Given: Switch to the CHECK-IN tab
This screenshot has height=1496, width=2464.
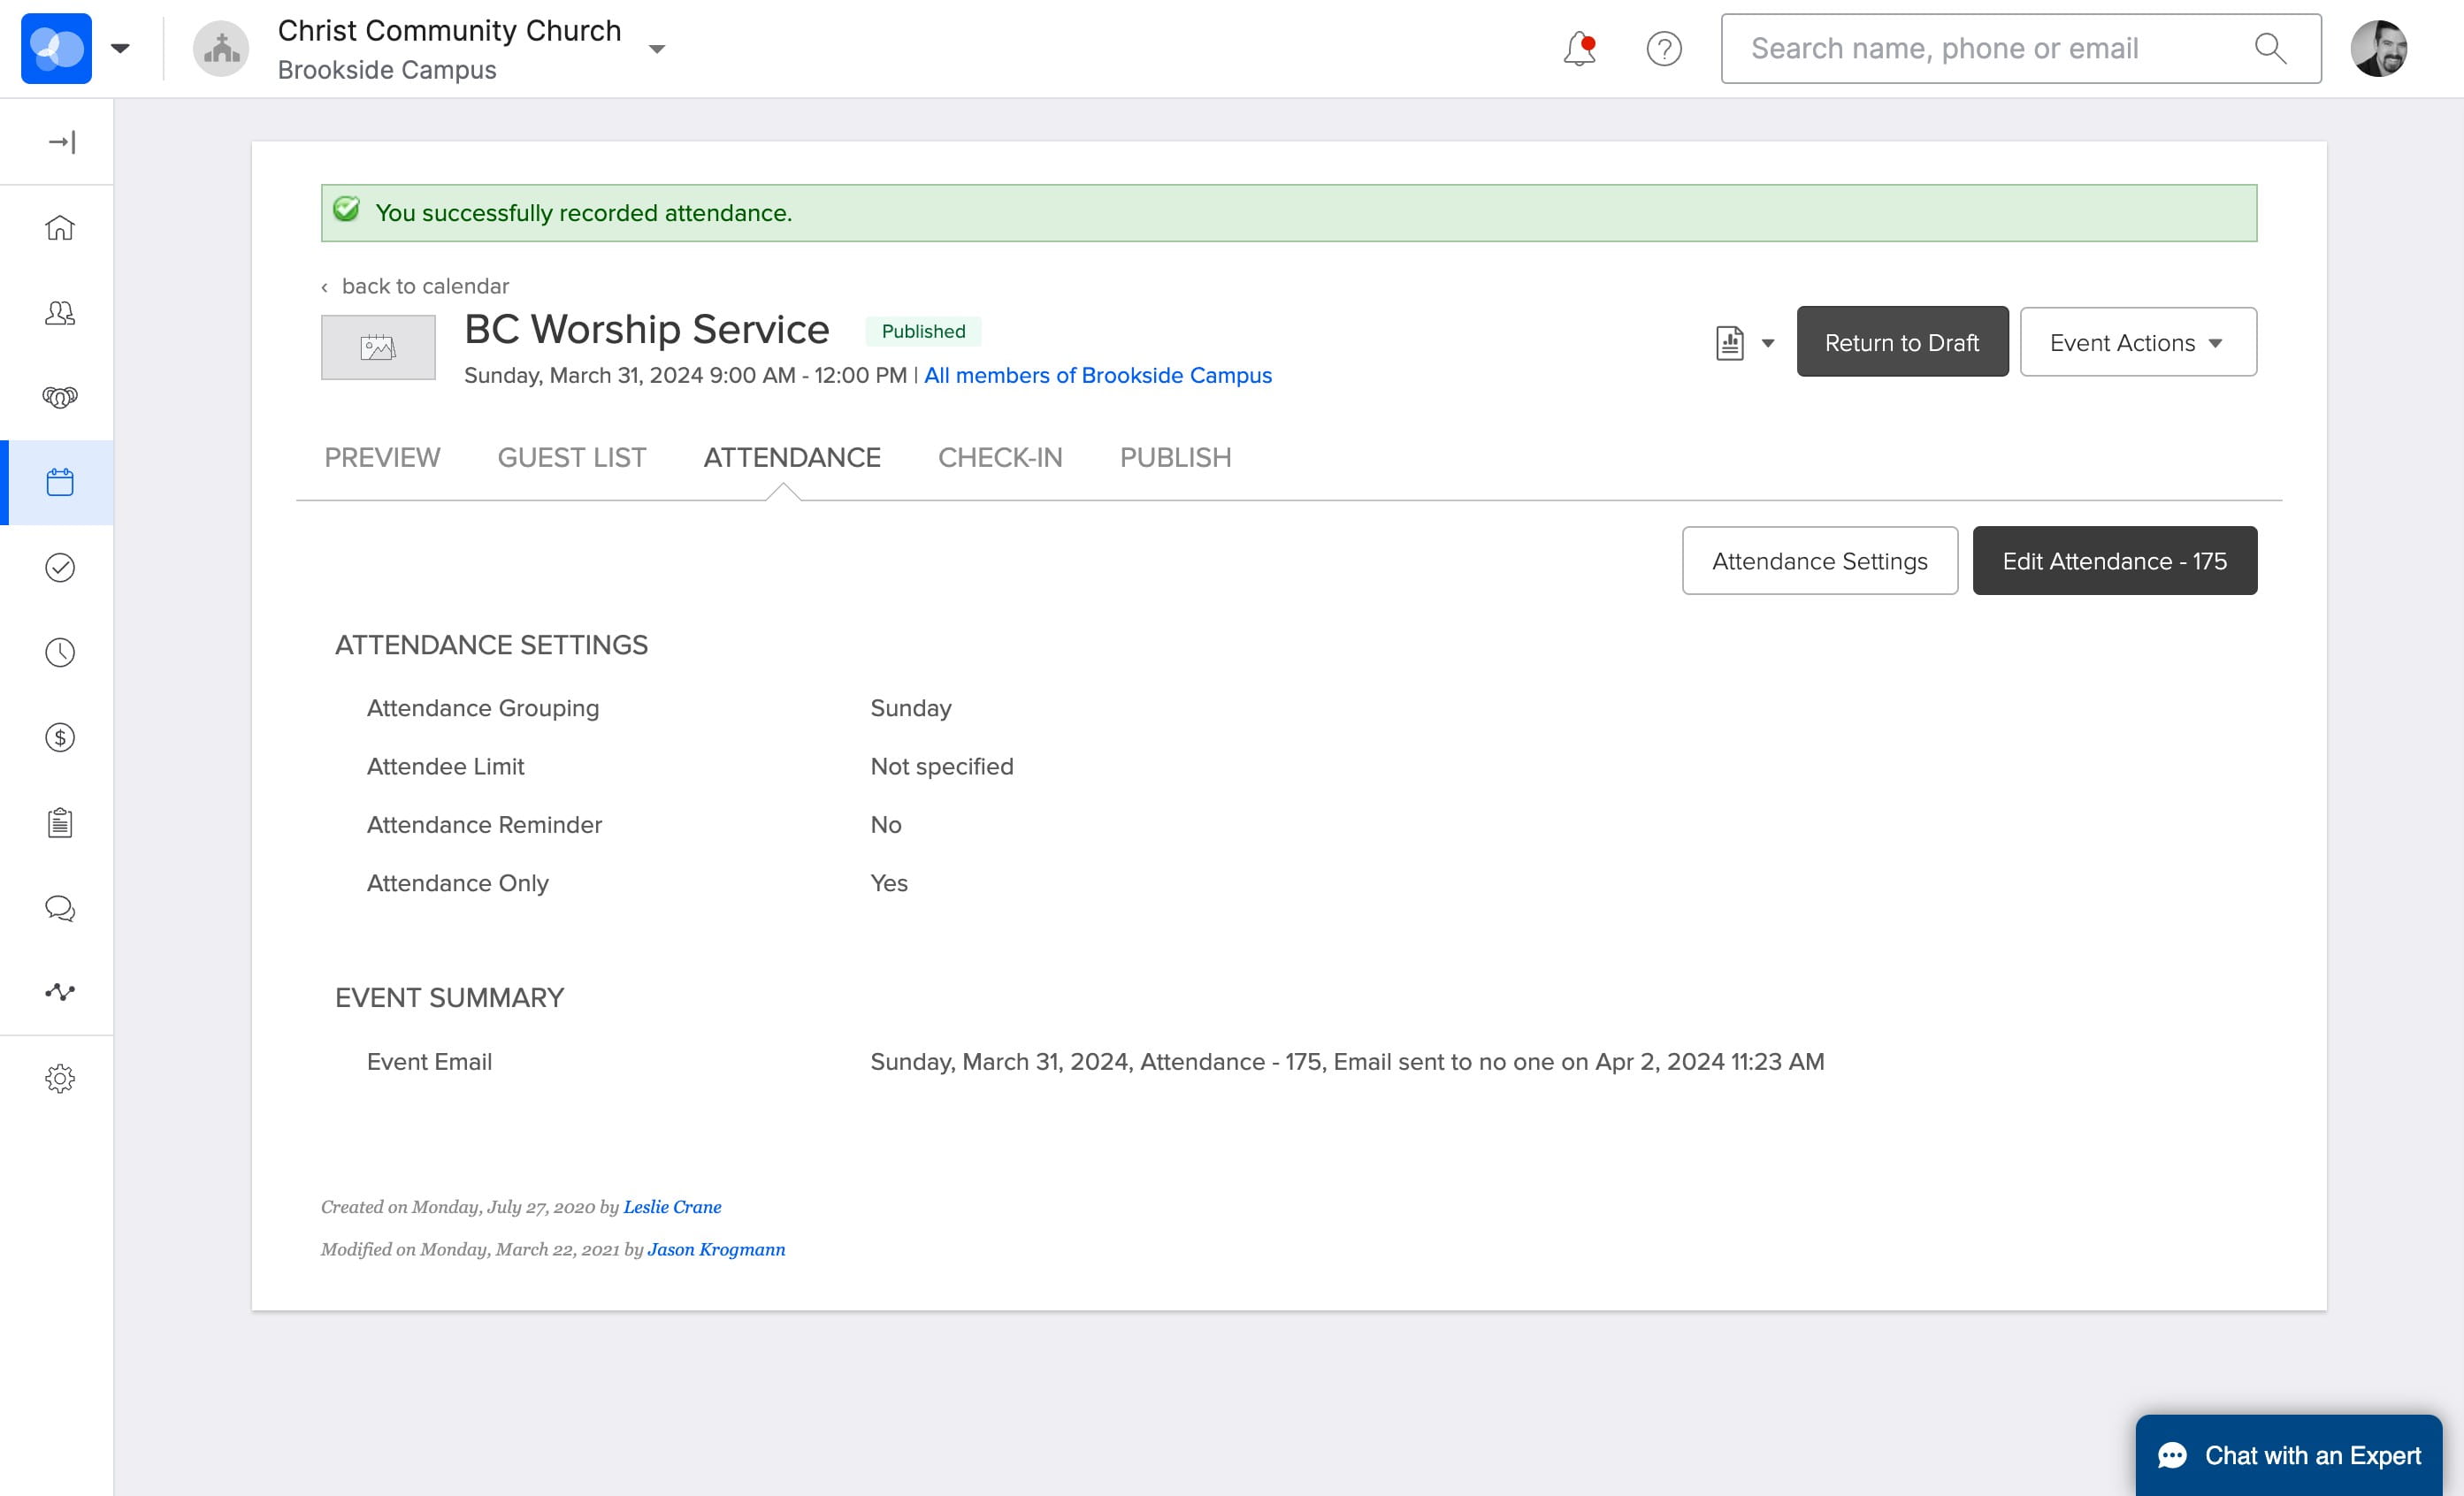Looking at the screenshot, I should [x=1000, y=457].
